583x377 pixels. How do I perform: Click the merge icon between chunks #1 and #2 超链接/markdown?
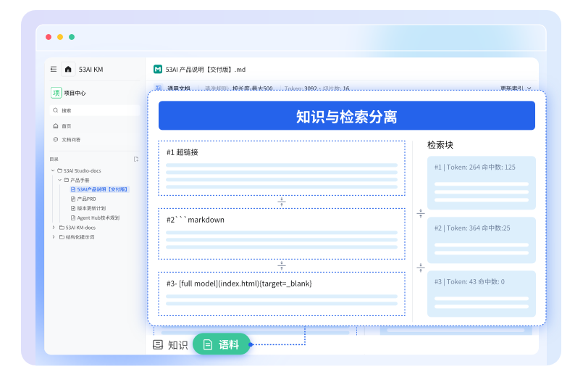[282, 202]
